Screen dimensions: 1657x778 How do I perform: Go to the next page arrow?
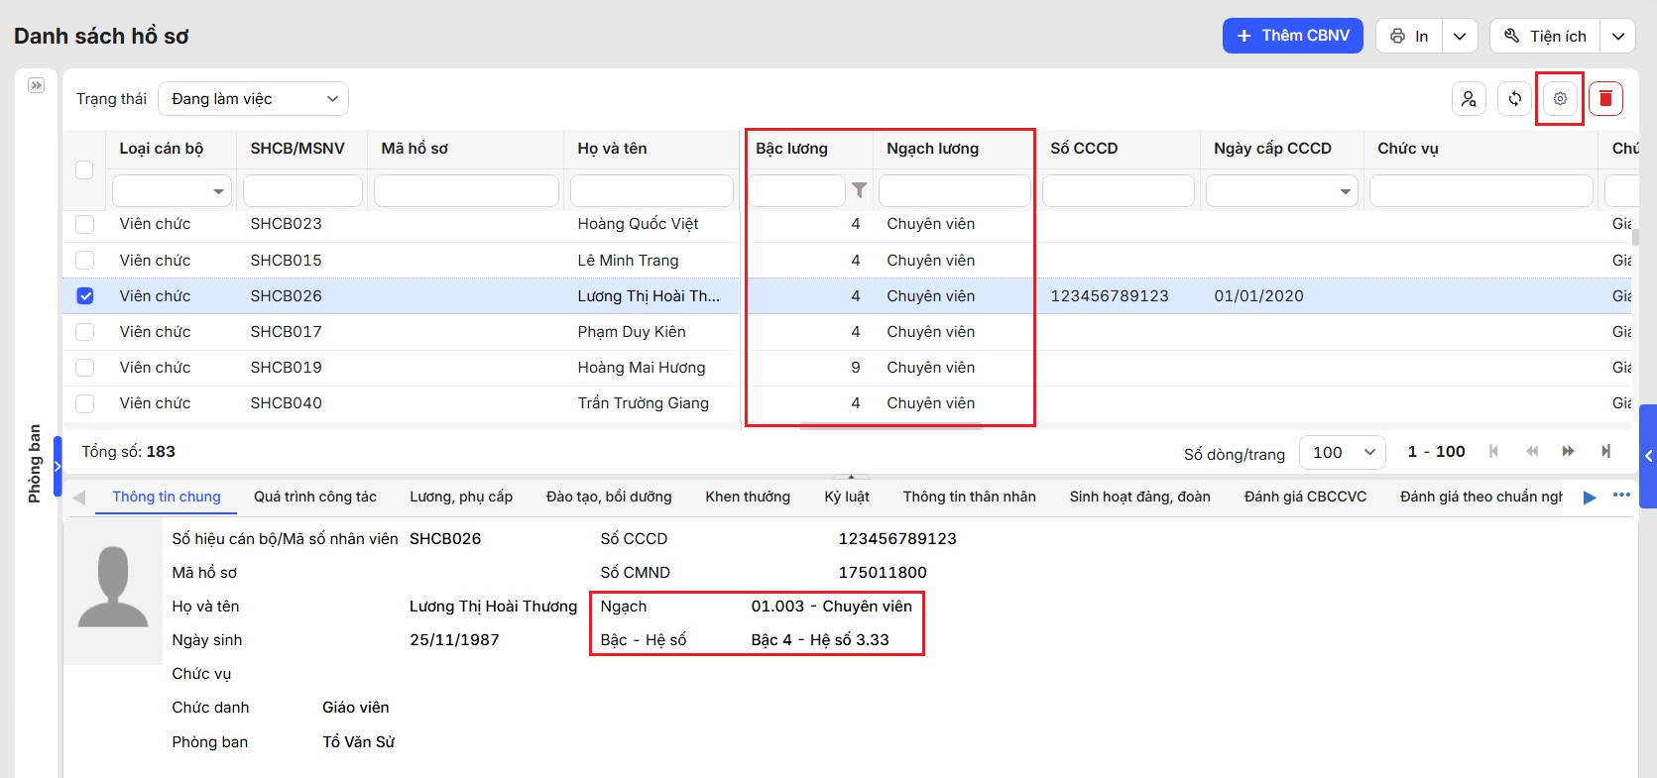(1568, 452)
